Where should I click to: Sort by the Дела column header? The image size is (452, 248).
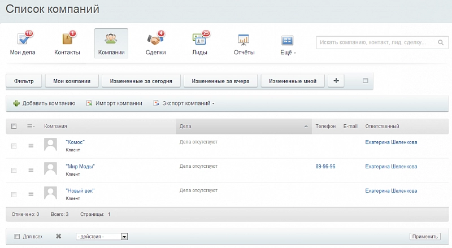(244, 127)
